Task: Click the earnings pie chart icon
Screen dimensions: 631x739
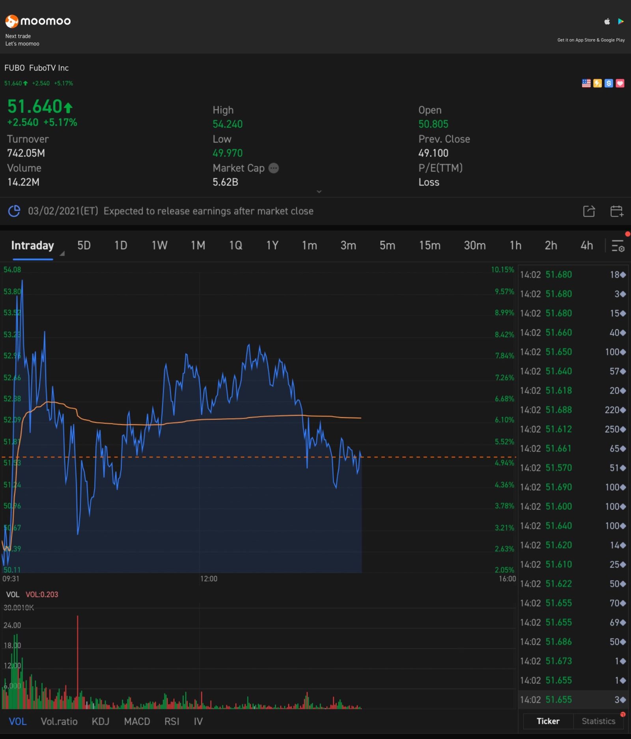Action: (14, 211)
